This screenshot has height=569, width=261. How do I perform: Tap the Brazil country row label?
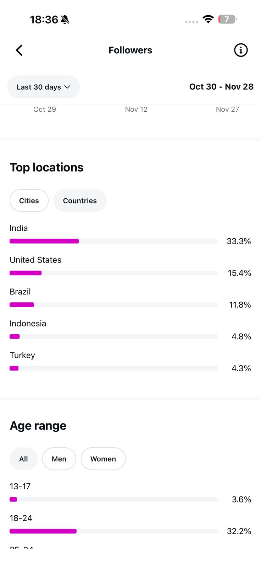20,292
